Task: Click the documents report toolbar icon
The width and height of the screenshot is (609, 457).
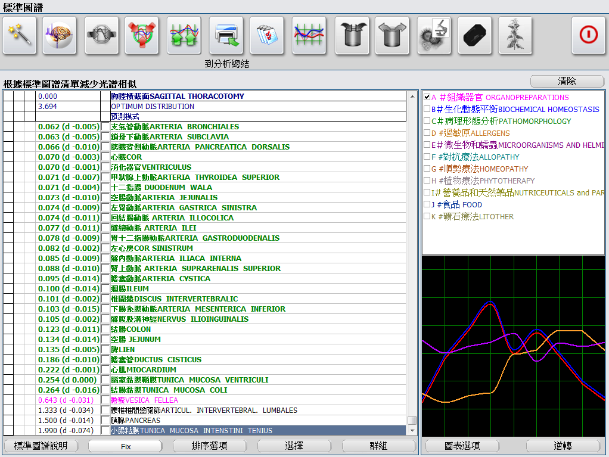Action: pos(267,36)
